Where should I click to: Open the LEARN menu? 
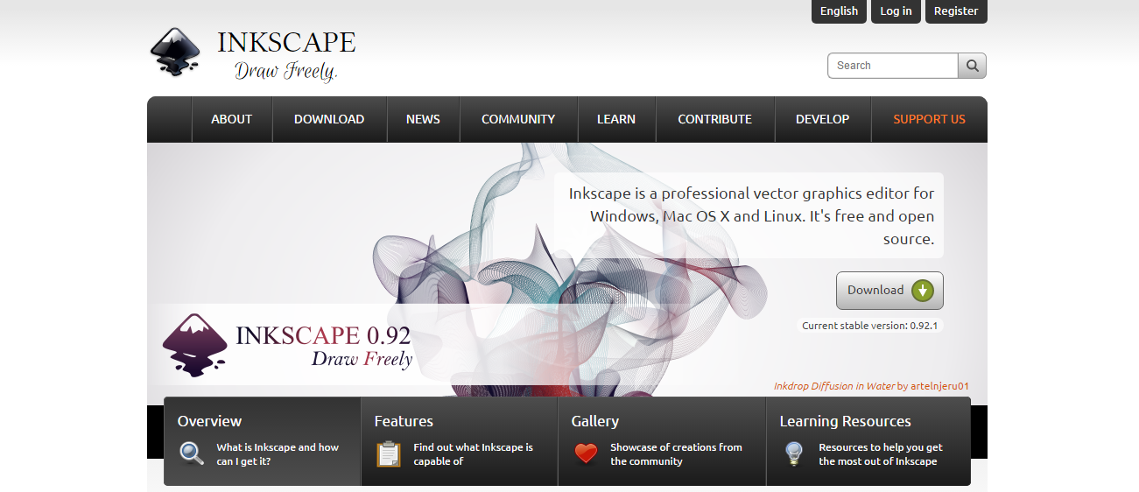[616, 119]
